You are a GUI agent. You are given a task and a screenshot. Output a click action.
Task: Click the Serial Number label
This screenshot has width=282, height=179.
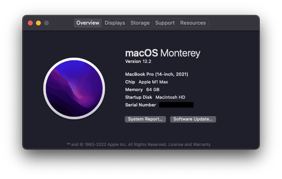pyautogui.click(x=141, y=105)
